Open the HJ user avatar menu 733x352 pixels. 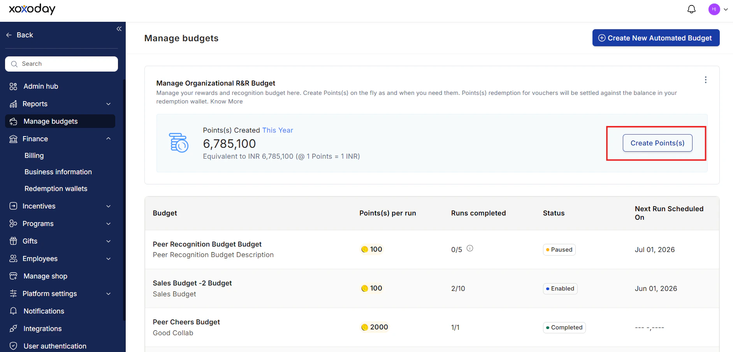714,9
